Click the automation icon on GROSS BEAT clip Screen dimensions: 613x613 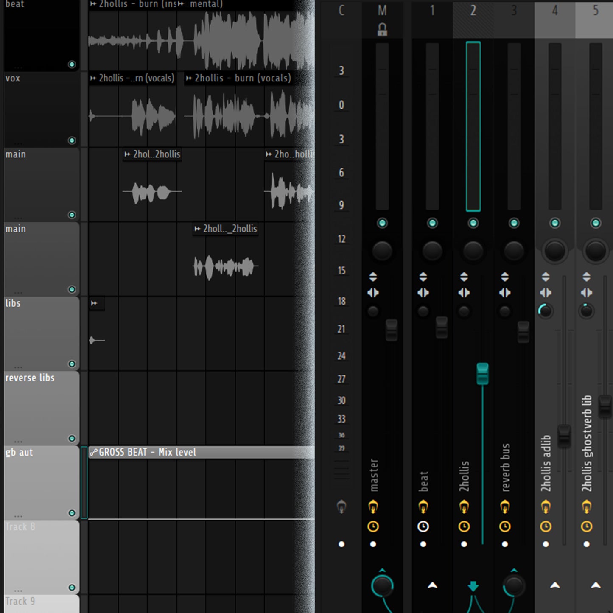click(93, 452)
